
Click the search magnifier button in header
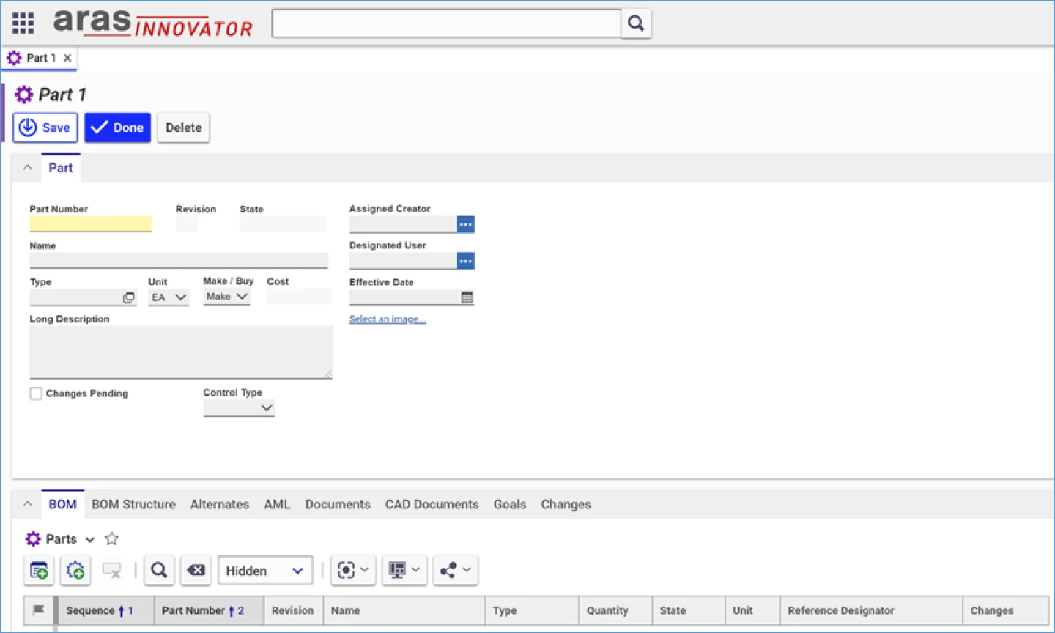(636, 23)
